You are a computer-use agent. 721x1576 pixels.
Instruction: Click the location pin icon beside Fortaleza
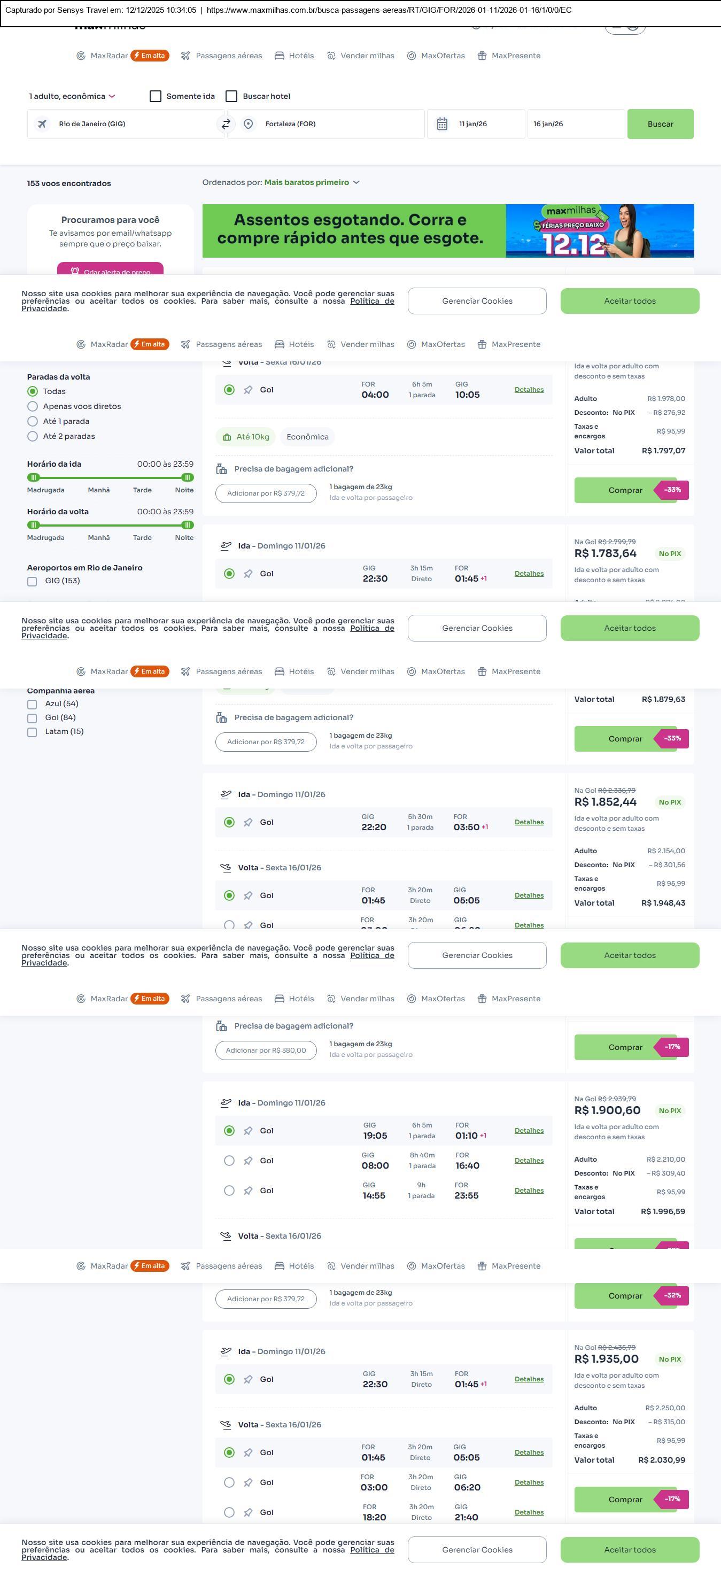(x=249, y=124)
